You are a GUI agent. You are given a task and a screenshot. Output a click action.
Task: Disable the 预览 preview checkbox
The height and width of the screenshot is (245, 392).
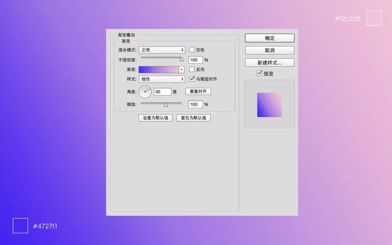pyautogui.click(x=259, y=73)
